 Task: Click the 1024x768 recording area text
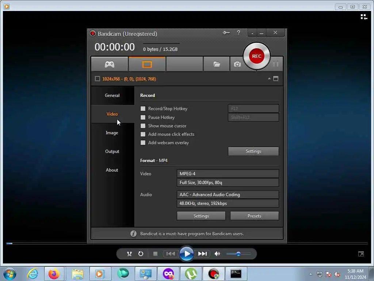pyautogui.click(x=129, y=79)
